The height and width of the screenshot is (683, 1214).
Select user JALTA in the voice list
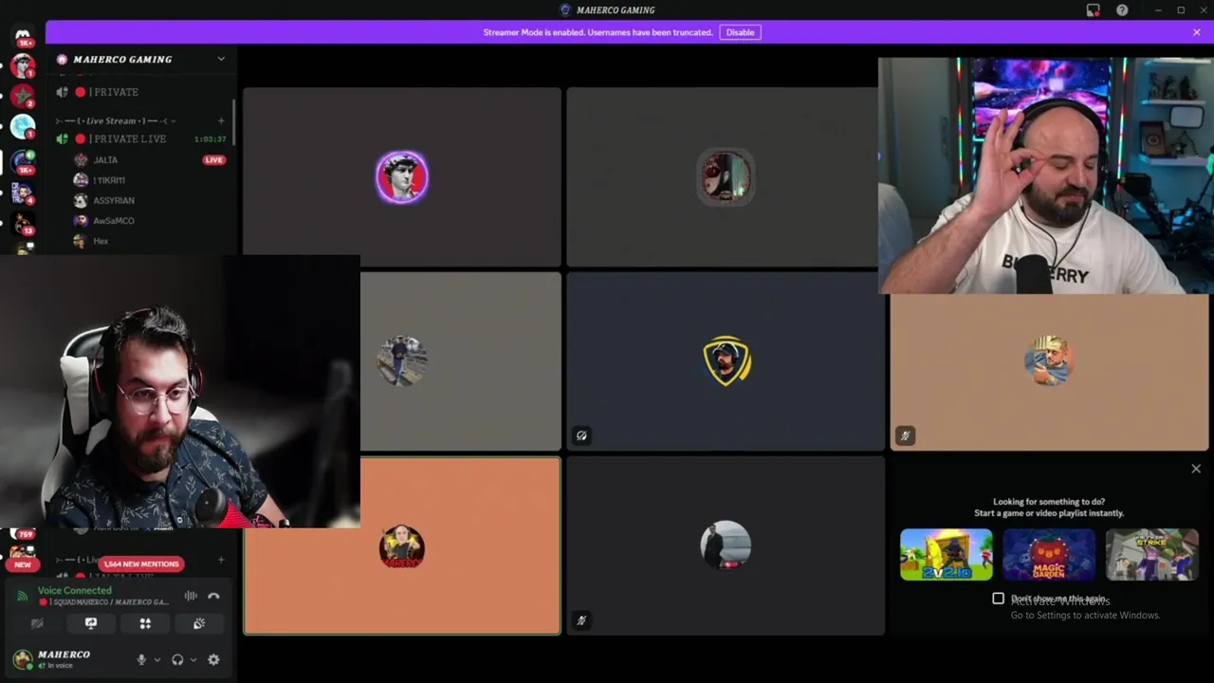105,160
